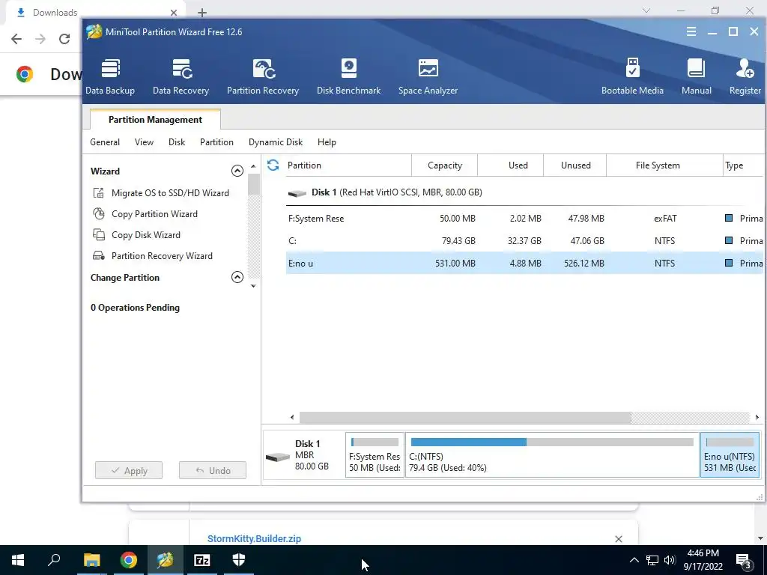The image size is (767, 575).
Task: Open a new Chrome tab
Action: (x=202, y=12)
